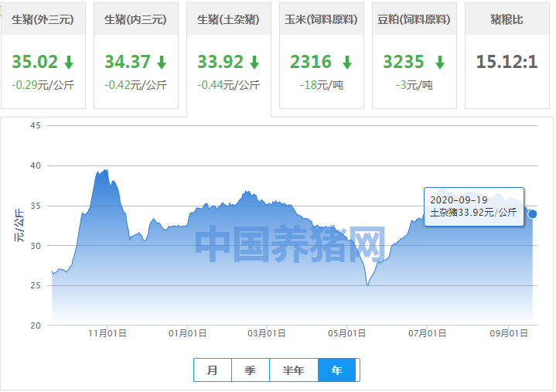Click the 40 y-axis tick label
The height and width of the screenshot is (392, 556).
[x=36, y=165]
